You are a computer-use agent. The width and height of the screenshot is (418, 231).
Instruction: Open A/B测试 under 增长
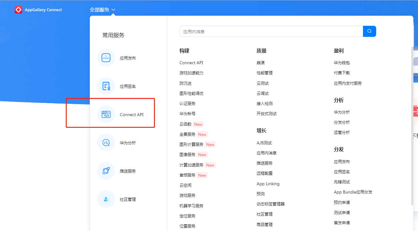tap(264, 143)
